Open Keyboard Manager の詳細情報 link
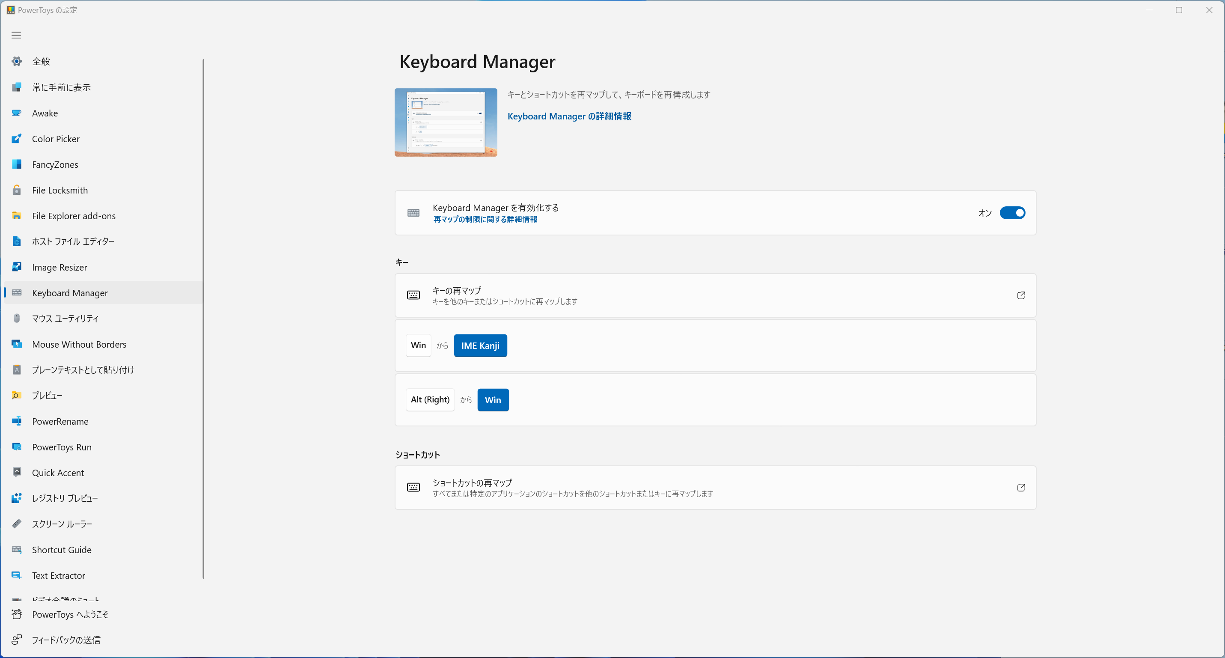The width and height of the screenshot is (1225, 658). click(569, 116)
